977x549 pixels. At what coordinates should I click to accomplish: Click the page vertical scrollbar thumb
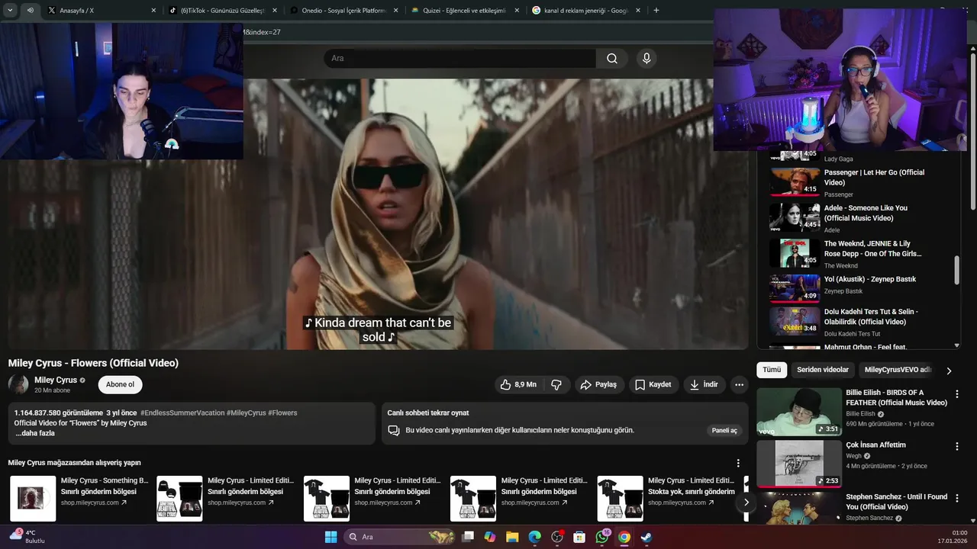[x=972, y=130]
